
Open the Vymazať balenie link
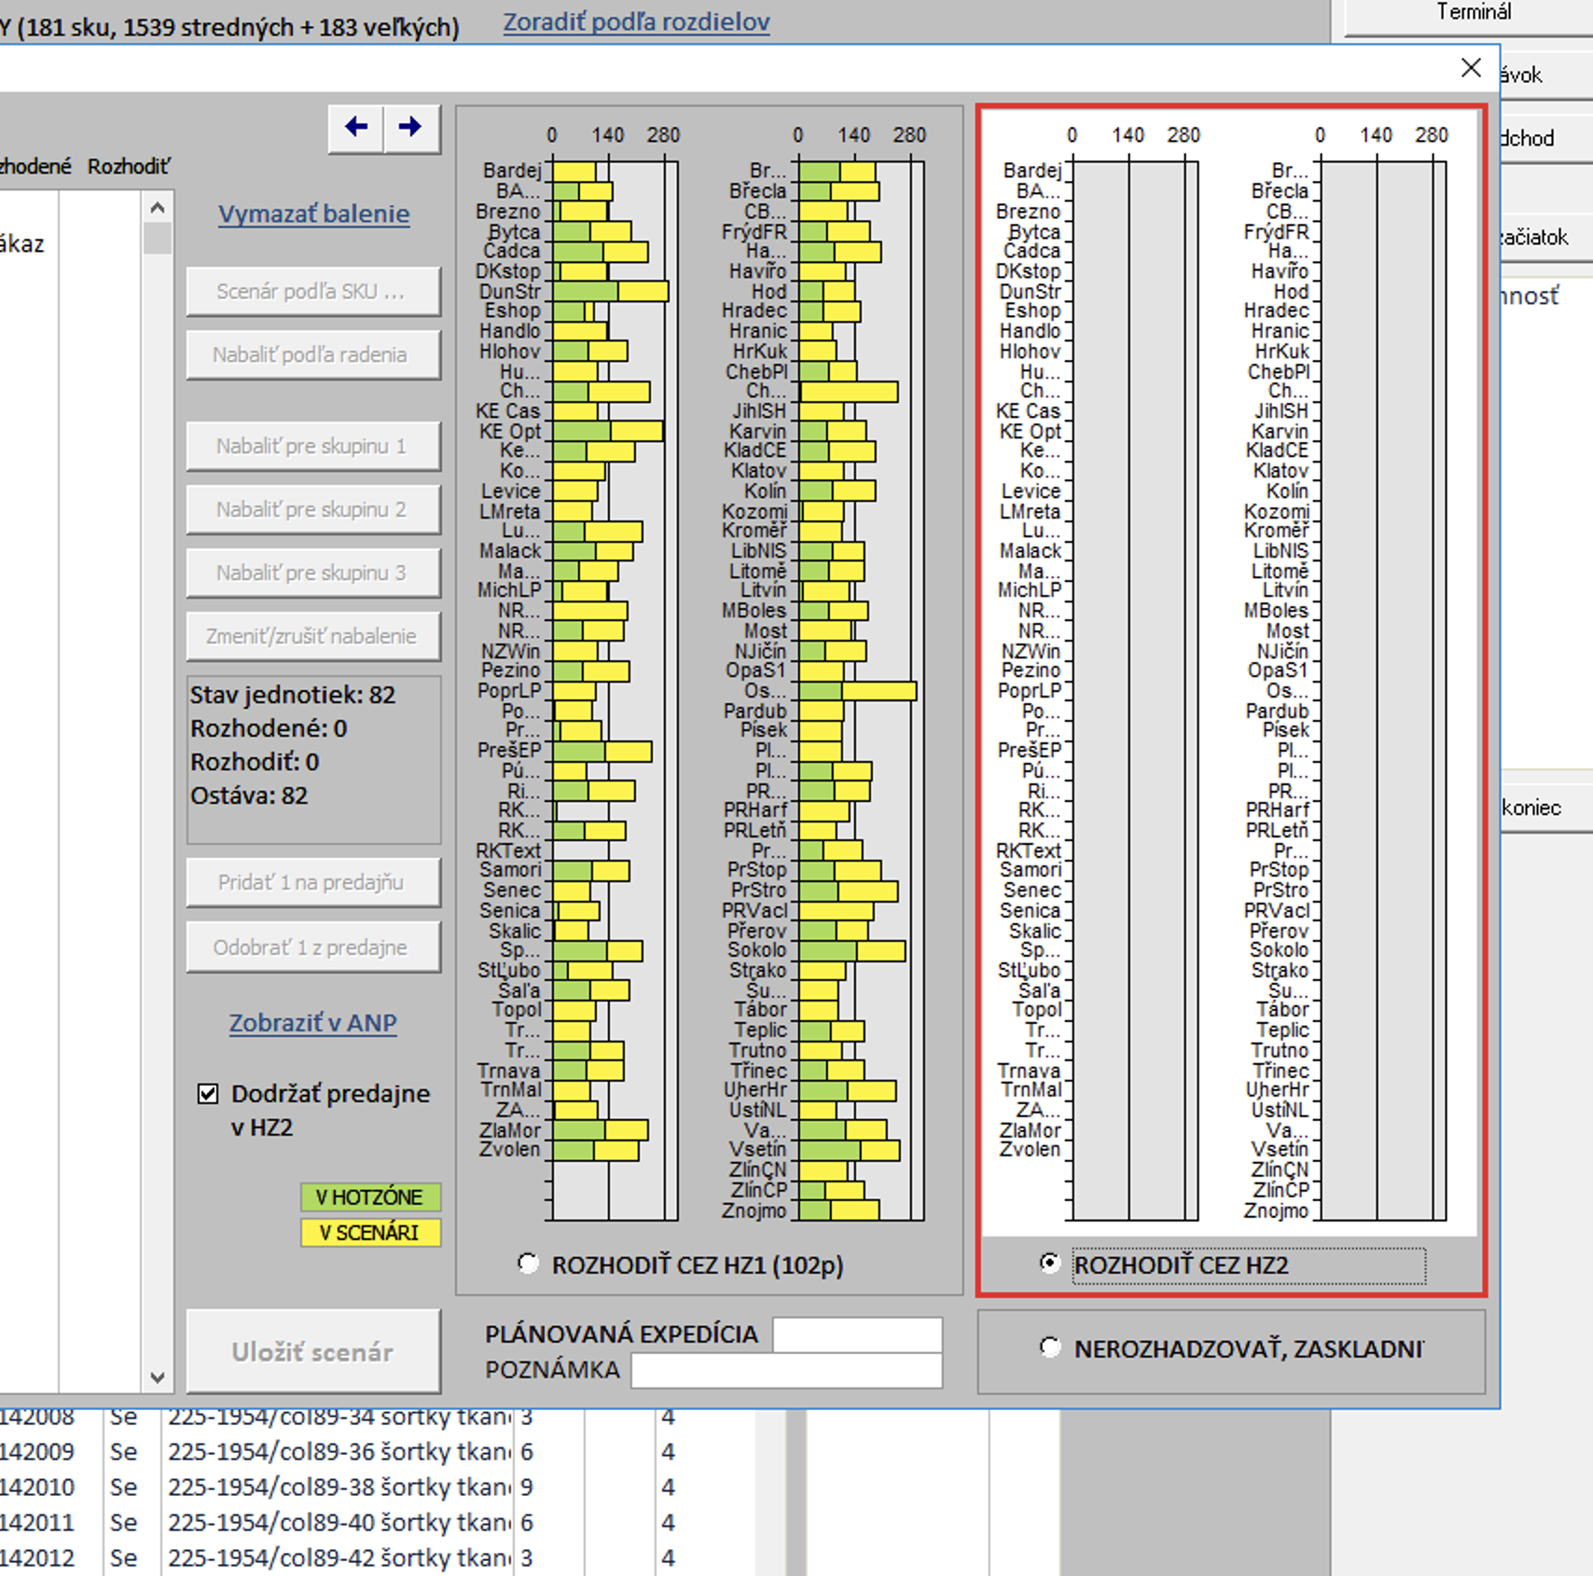[x=313, y=214]
